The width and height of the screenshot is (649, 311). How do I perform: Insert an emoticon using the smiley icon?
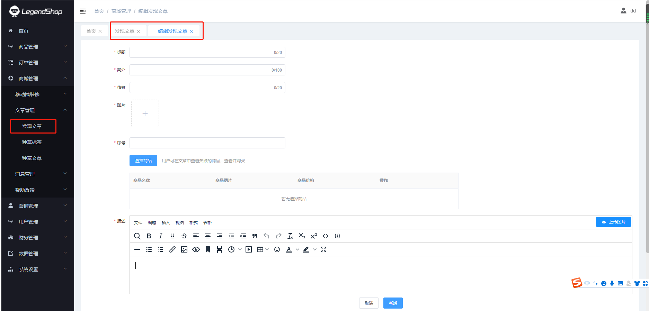277,249
